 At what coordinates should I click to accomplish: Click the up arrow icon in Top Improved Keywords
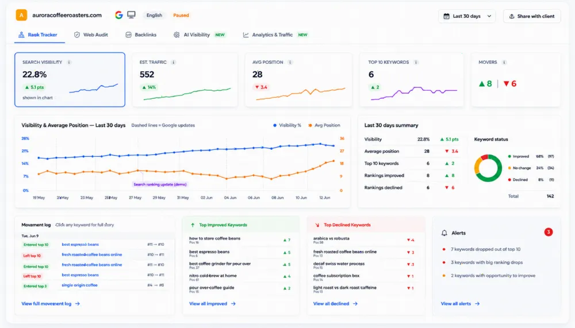(193, 225)
